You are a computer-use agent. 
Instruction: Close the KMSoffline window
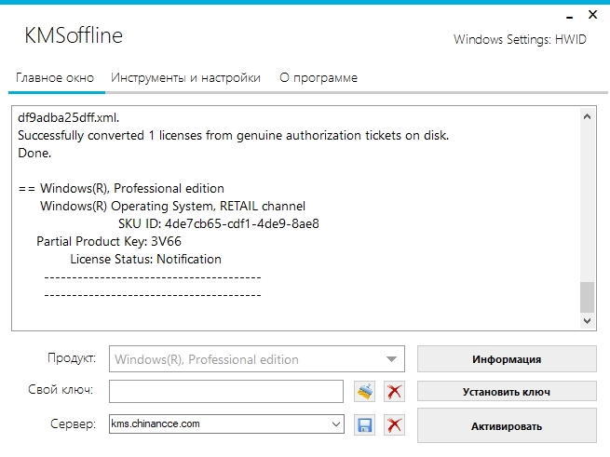point(592,15)
